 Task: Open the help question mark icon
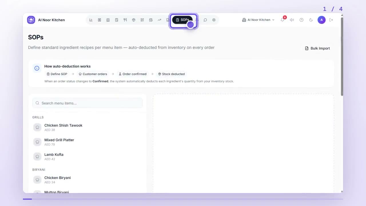pos(301,20)
